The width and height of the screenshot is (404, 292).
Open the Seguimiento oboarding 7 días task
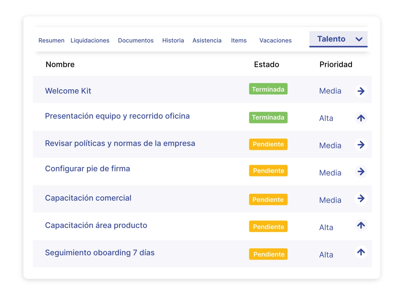click(100, 253)
